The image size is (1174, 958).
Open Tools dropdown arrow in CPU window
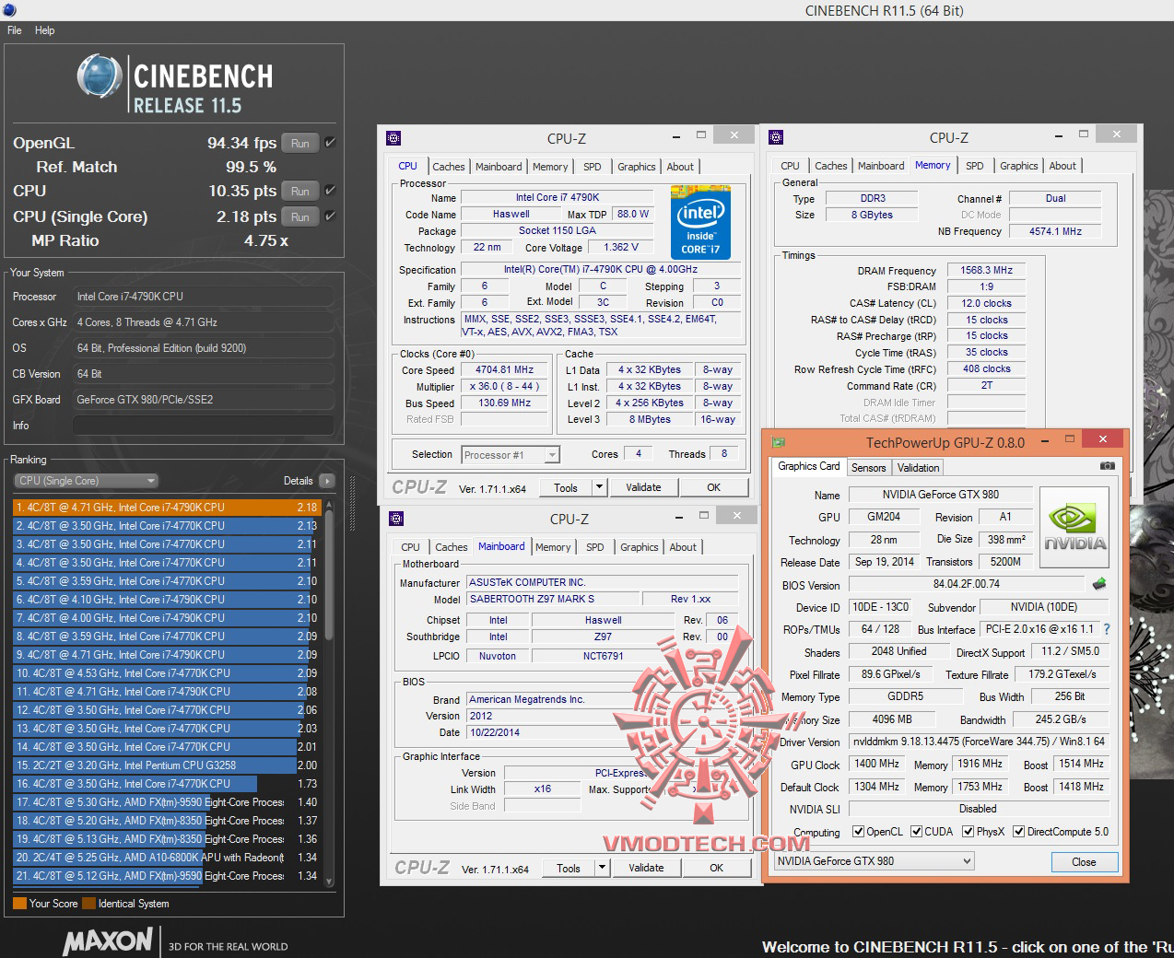pos(599,487)
